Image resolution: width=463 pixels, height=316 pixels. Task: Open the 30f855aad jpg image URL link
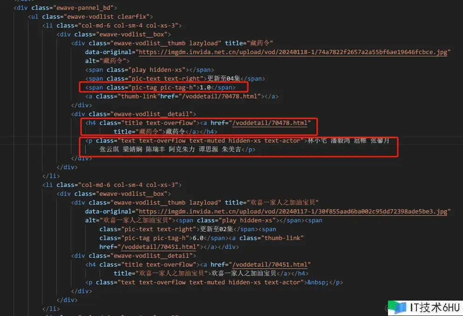click(293, 212)
